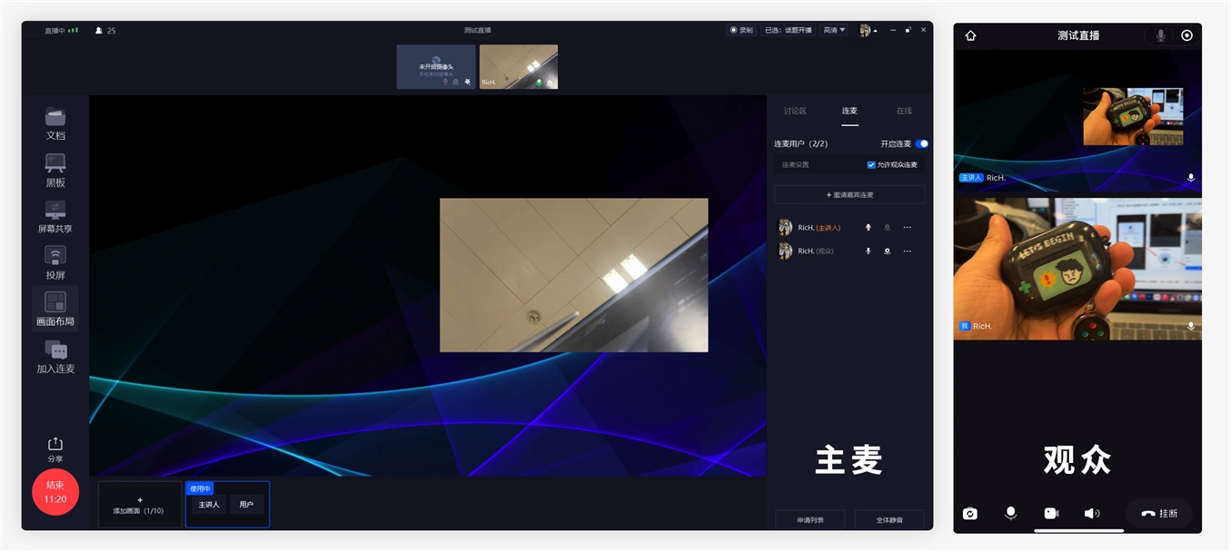Click the 加入连麦 join mic icon

55,356
